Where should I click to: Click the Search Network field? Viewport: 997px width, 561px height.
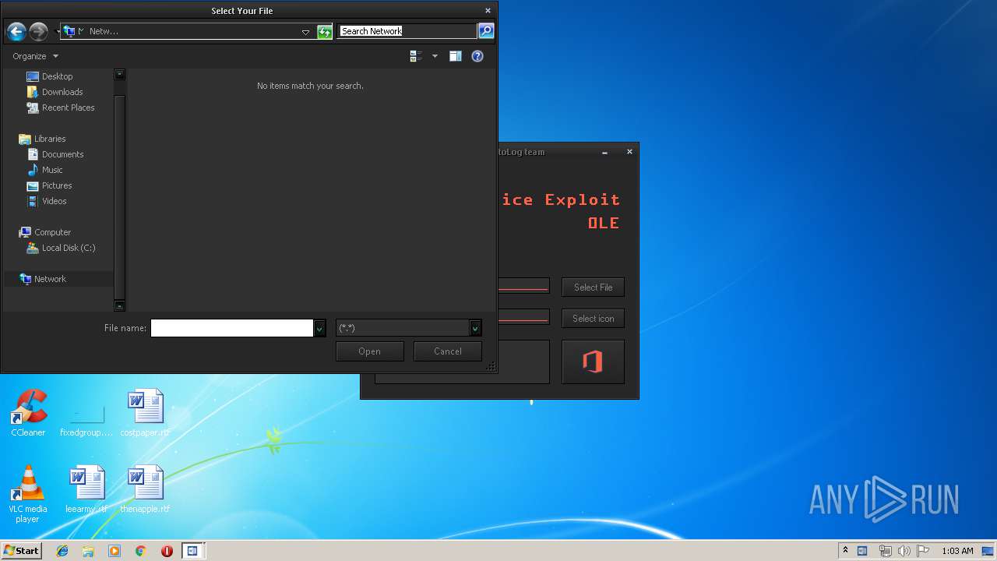(407, 31)
